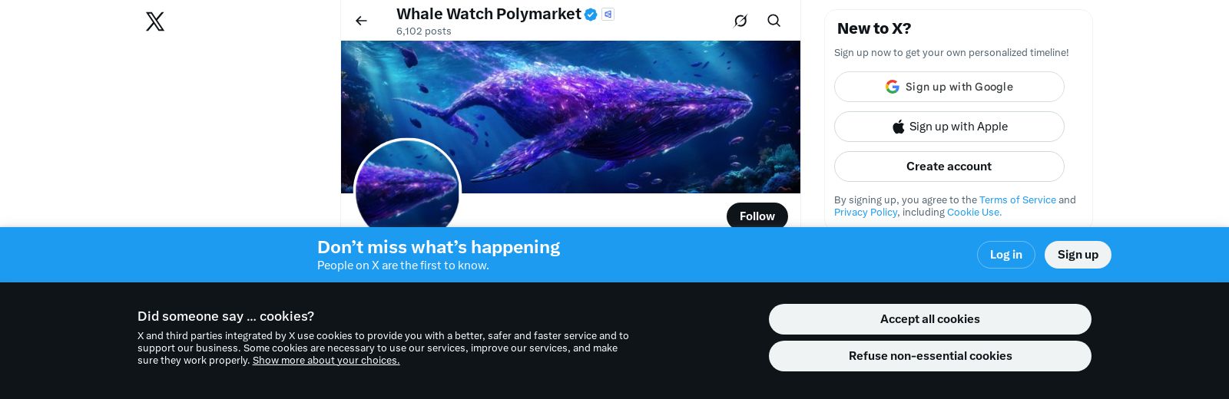Sign up with Google
Screen dimensions: 1229x399
point(949,87)
